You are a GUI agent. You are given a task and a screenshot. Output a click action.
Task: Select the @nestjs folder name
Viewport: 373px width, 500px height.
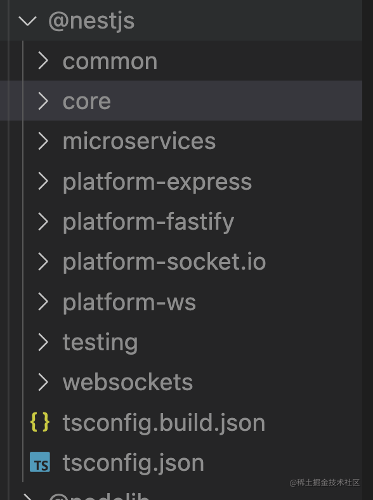pos(91,22)
